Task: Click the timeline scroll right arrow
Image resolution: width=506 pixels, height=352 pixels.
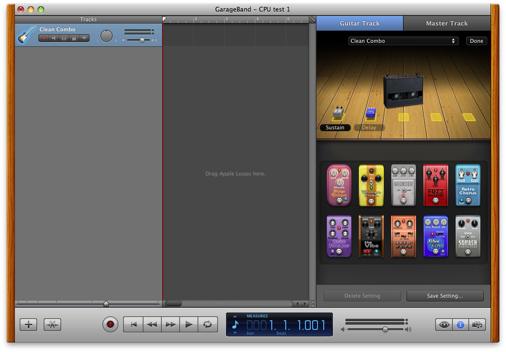Action: pos(305,303)
